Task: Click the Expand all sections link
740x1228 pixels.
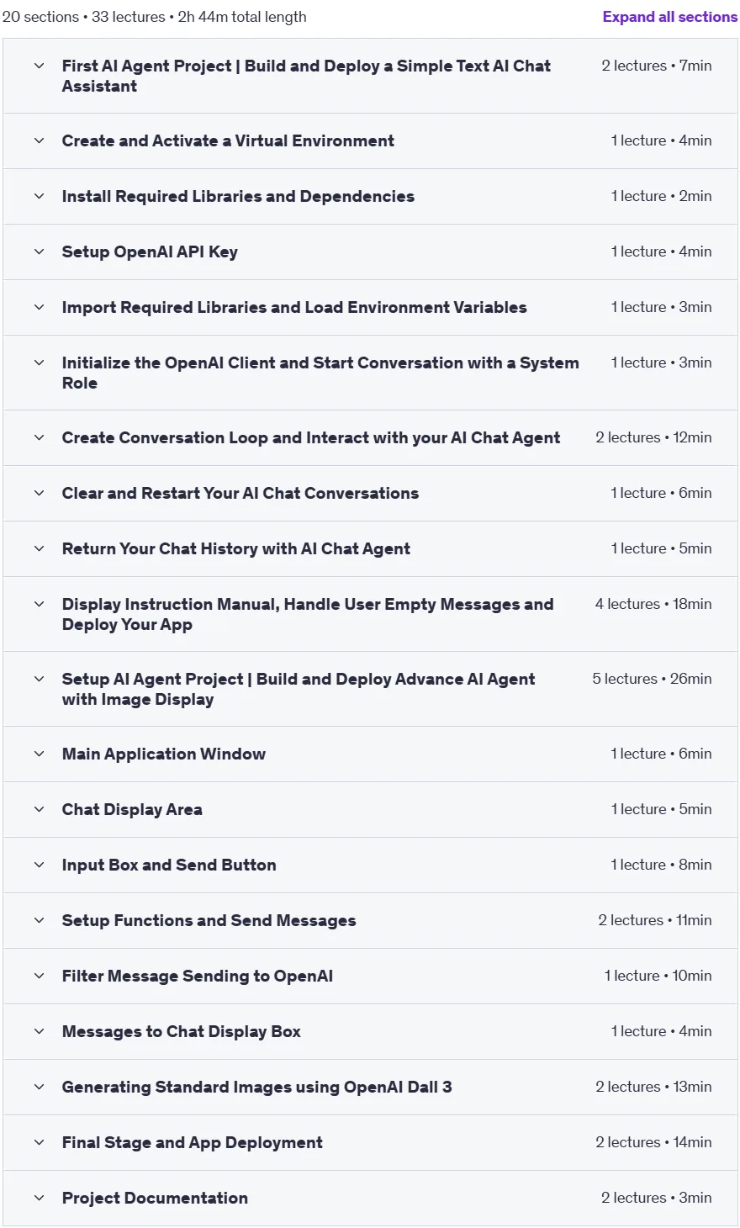Action: click(x=670, y=17)
